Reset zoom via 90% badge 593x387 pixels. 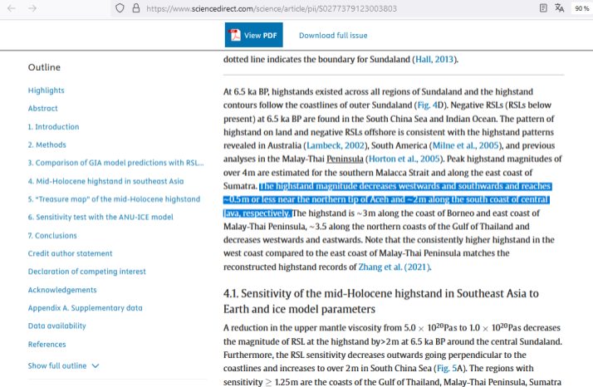[x=581, y=8]
